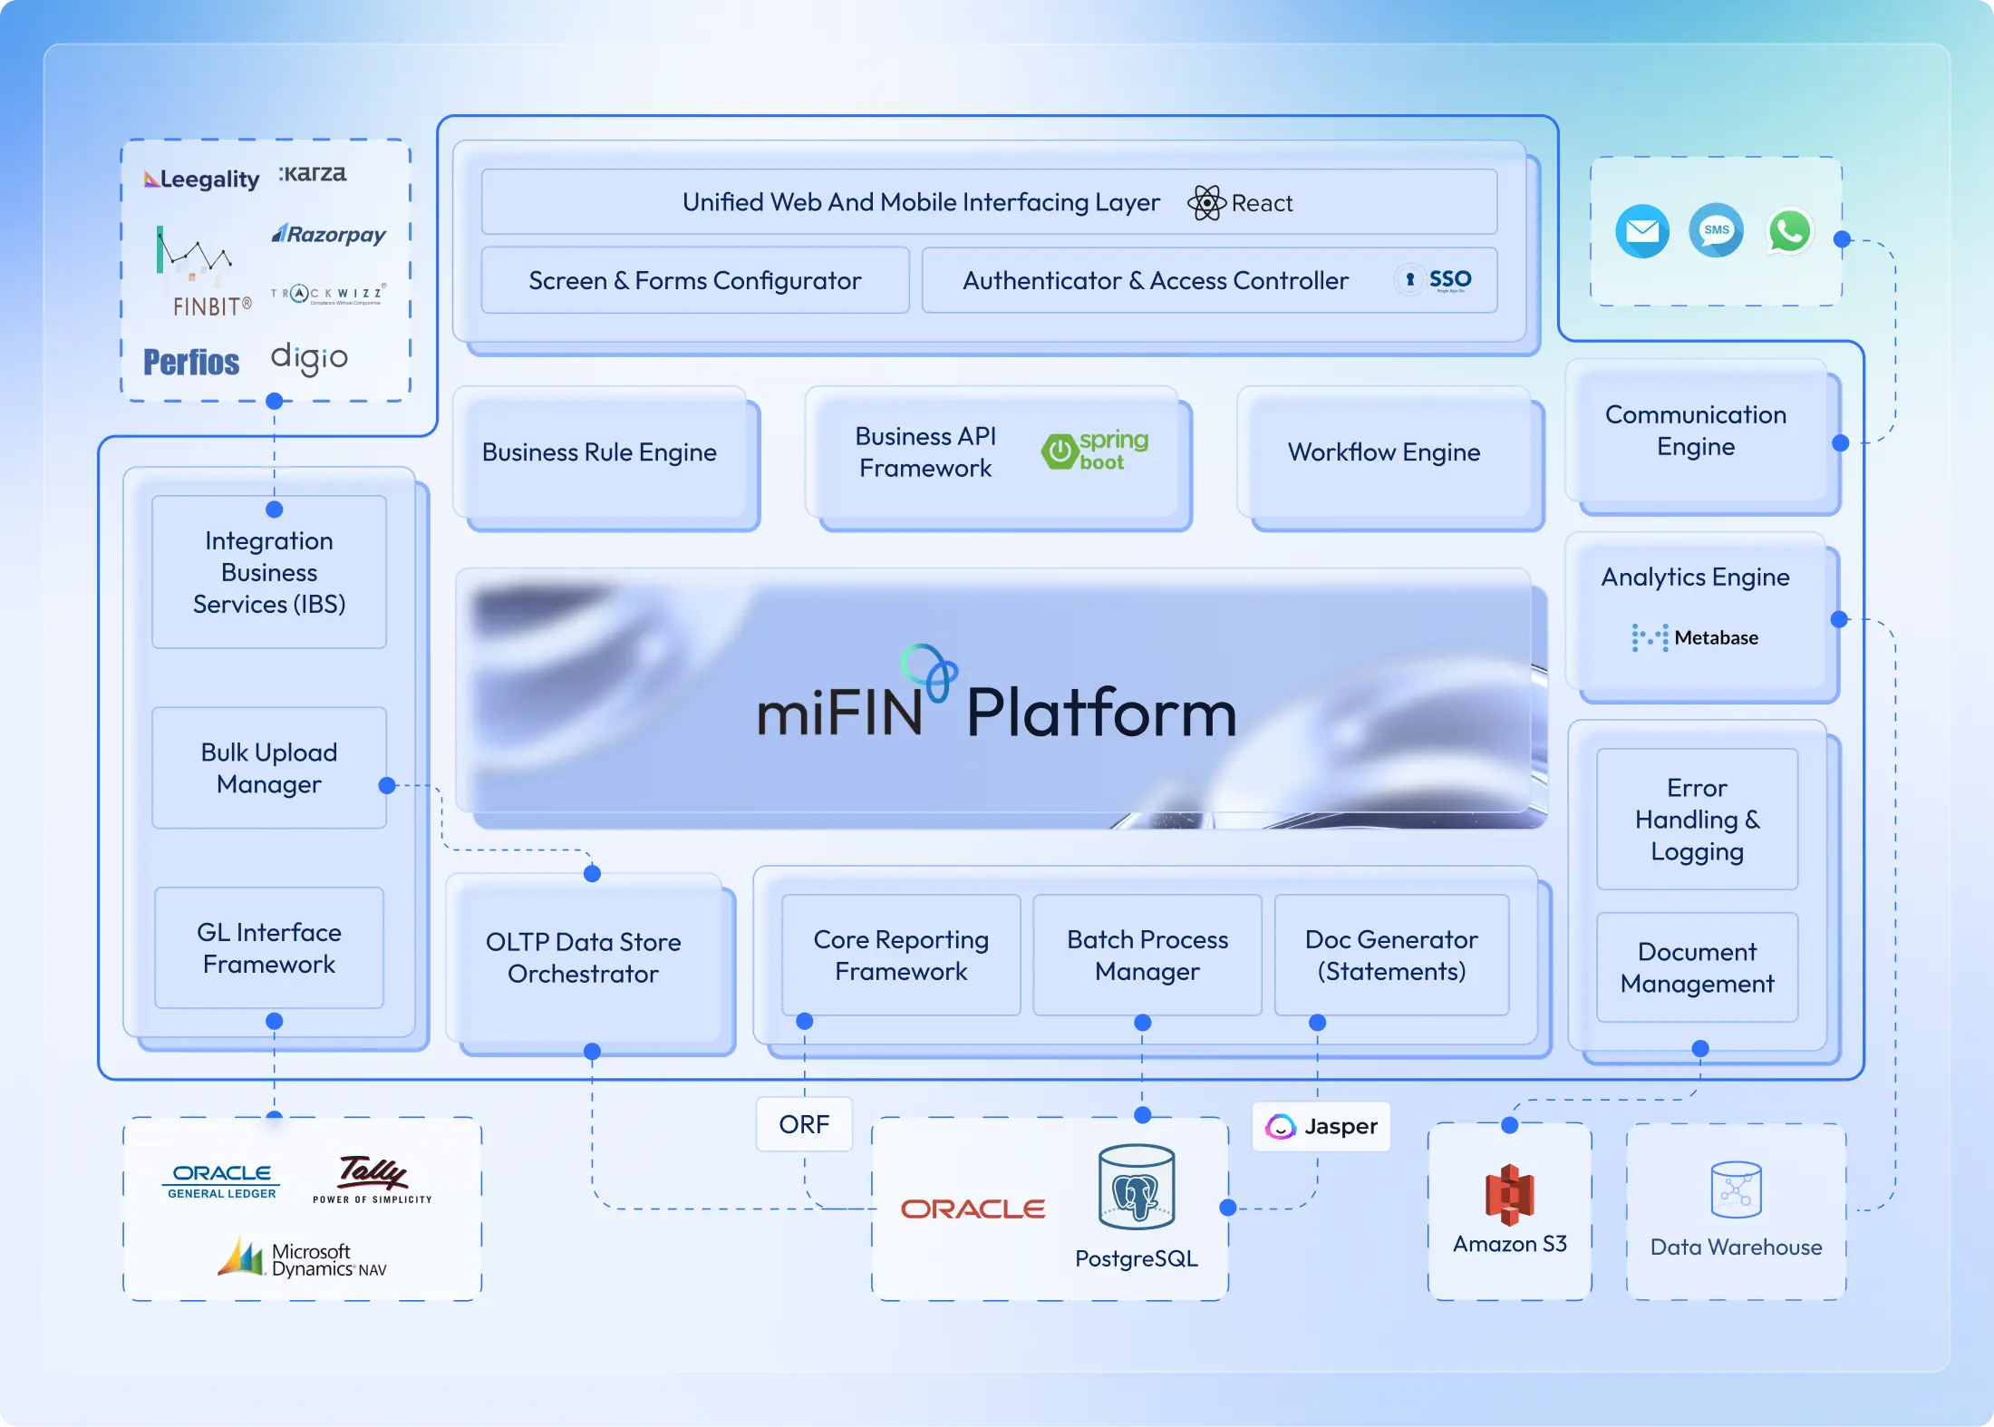Screen dimensions: 1994x1427
Task: Open the Screen & Forms Configurator box
Action: tap(694, 281)
